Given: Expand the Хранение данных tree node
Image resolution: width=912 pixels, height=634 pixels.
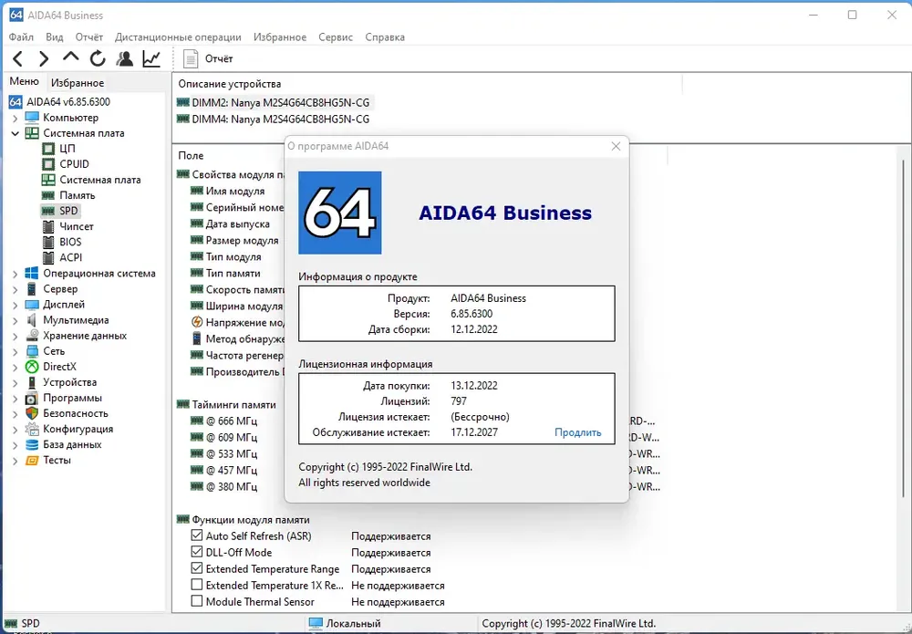Looking at the screenshot, I should [16, 336].
